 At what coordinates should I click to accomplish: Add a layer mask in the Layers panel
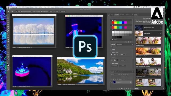coord(122,89)
